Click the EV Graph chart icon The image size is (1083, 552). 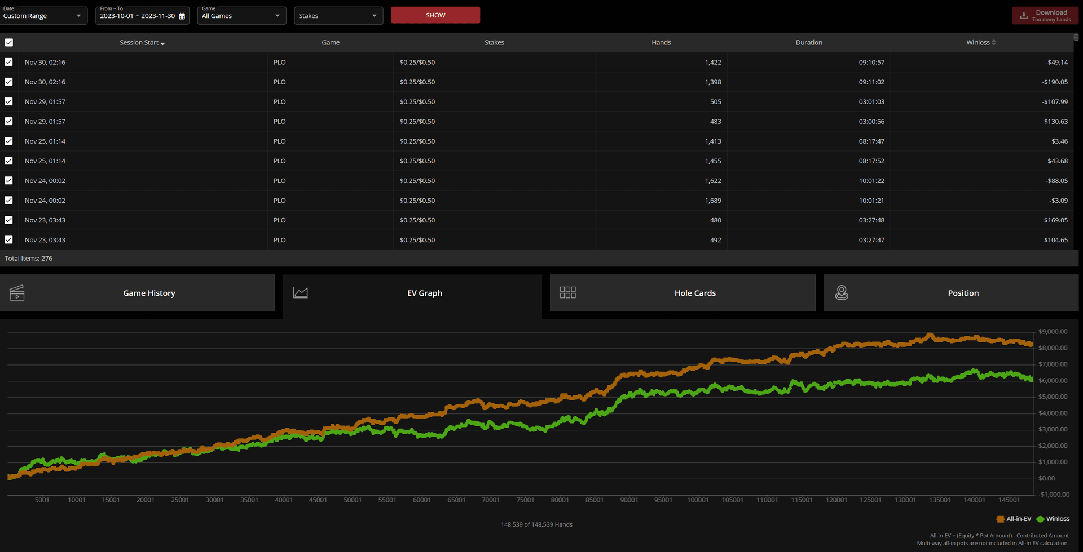coord(301,293)
